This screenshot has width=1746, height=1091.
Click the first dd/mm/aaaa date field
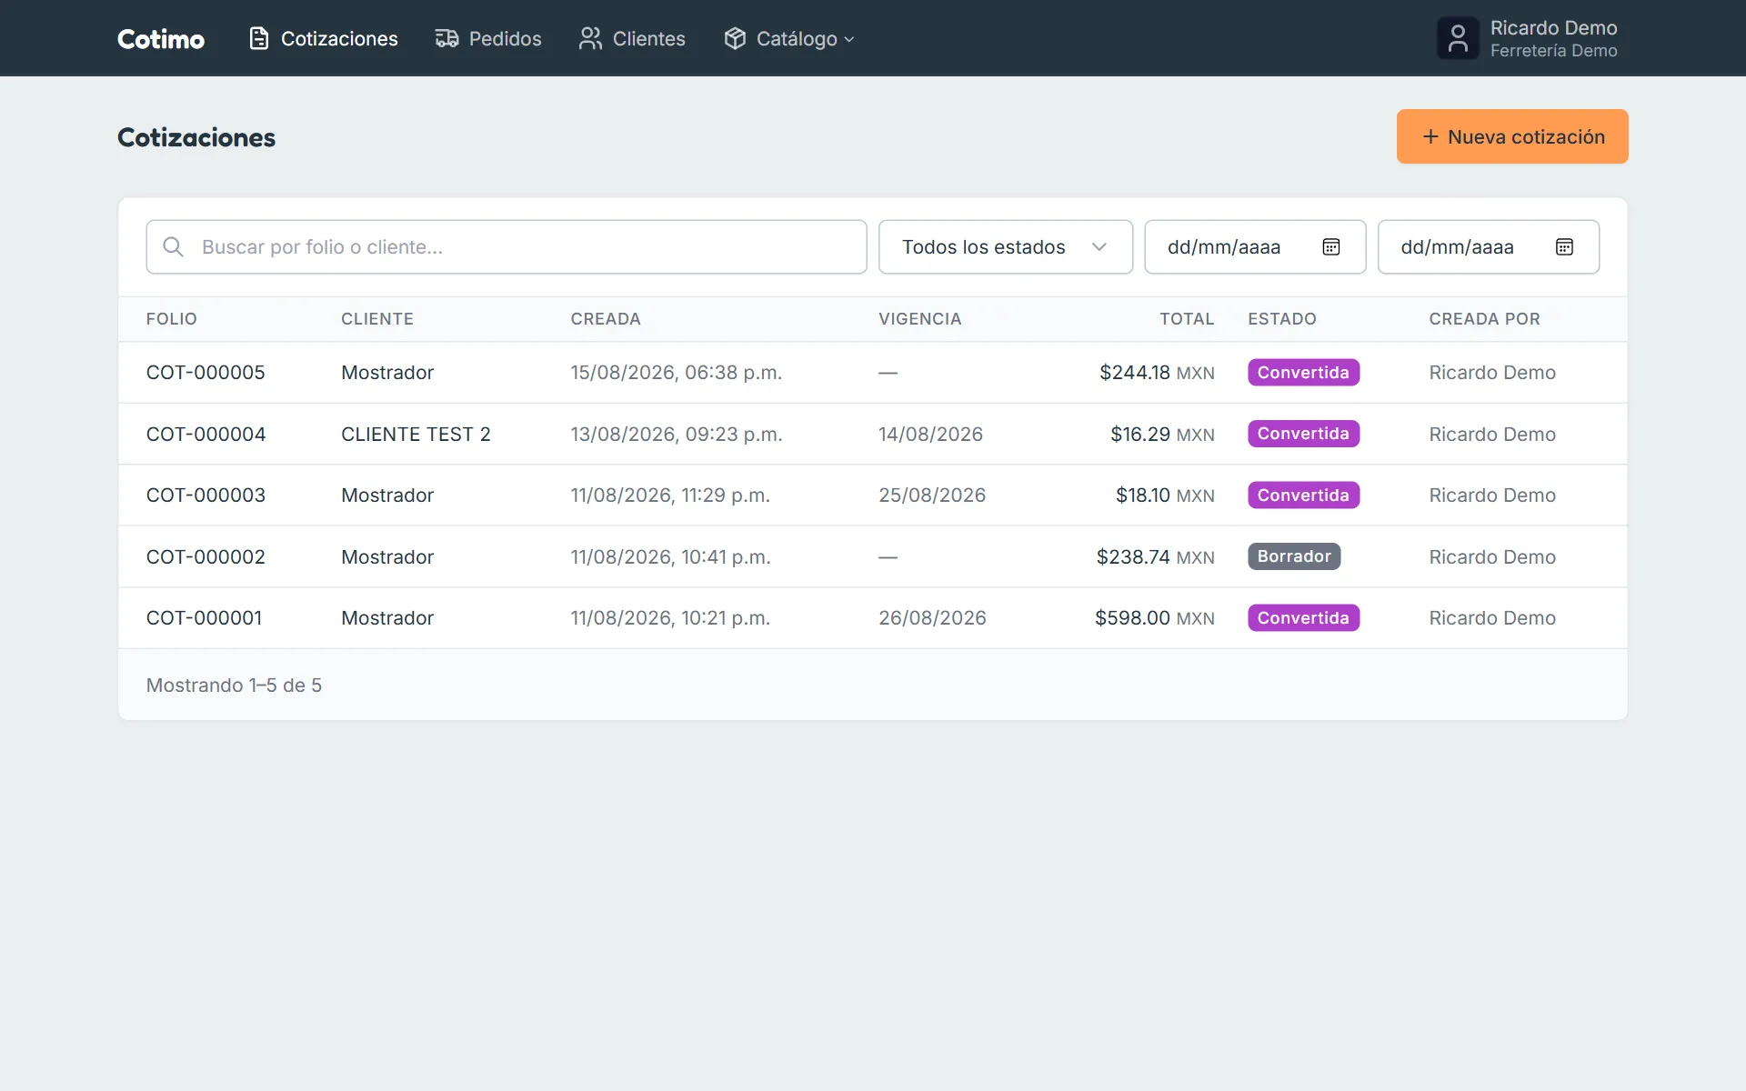point(1255,246)
